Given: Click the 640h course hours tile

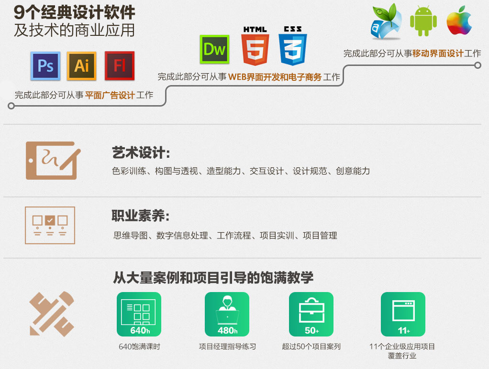Looking at the screenshot, I should tap(139, 314).
